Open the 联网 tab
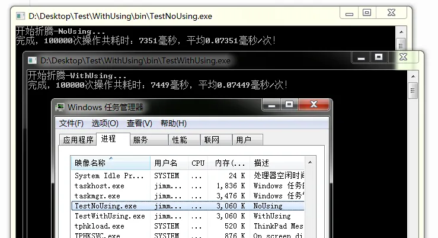This screenshot has width=438, height=238. pos(216,140)
